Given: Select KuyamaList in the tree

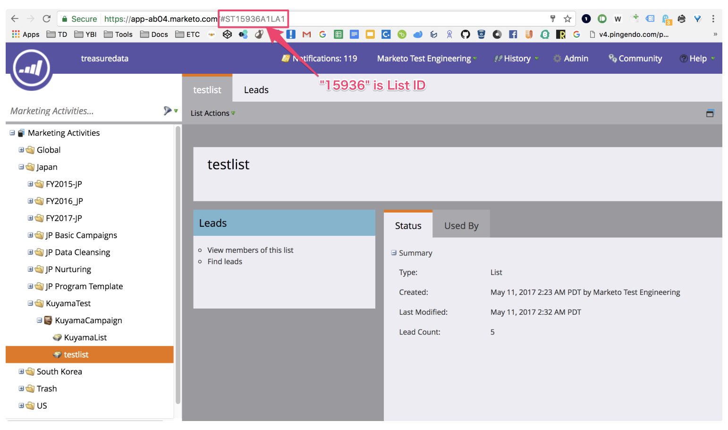Looking at the screenshot, I should [85, 337].
